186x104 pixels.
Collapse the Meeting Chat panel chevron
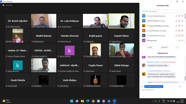tap(142, 53)
